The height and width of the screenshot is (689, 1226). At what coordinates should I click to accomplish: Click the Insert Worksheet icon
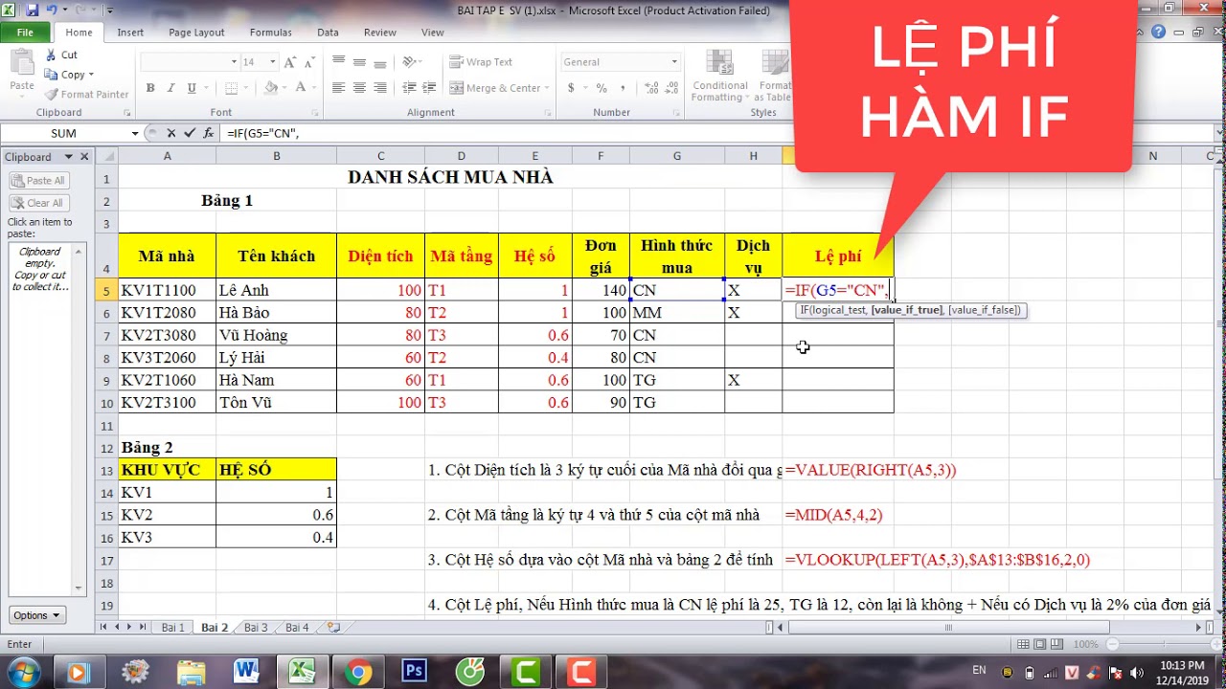(333, 628)
